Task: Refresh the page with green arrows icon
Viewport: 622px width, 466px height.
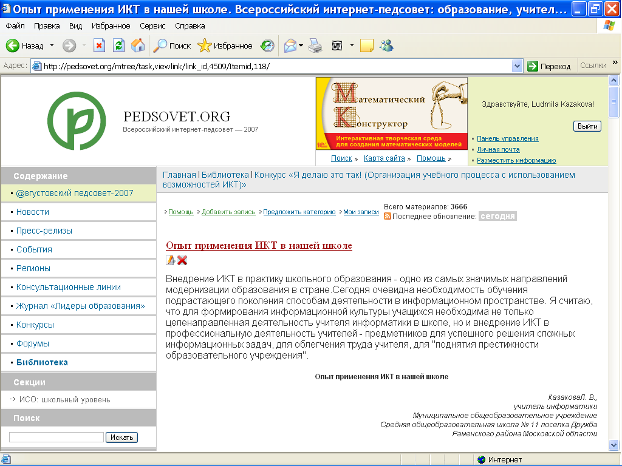Action: click(118, 46)
